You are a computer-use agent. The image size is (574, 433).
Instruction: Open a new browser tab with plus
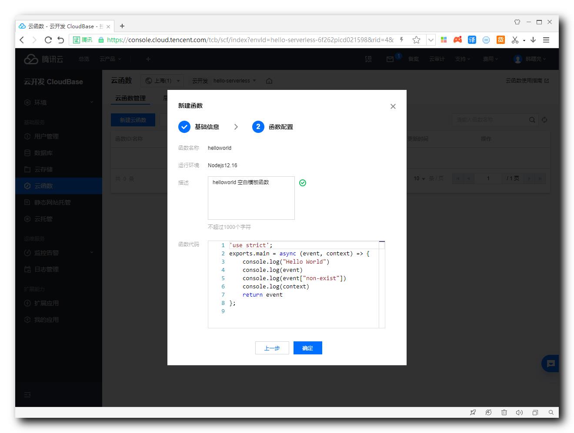122,26
